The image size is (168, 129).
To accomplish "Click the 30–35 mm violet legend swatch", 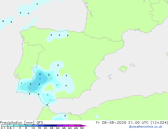I will click(60, 126).
